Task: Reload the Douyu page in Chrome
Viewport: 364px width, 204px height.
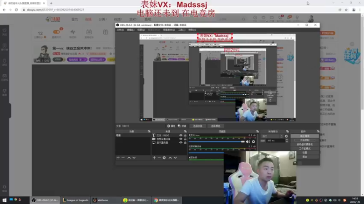Action: [16, 10]
